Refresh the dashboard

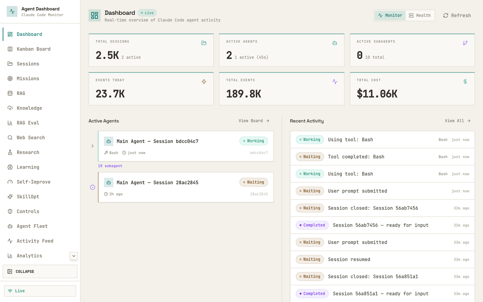coord(457,15)
